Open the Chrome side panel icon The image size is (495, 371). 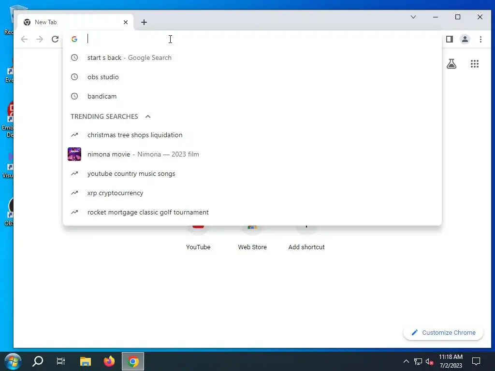pos(450,39)
